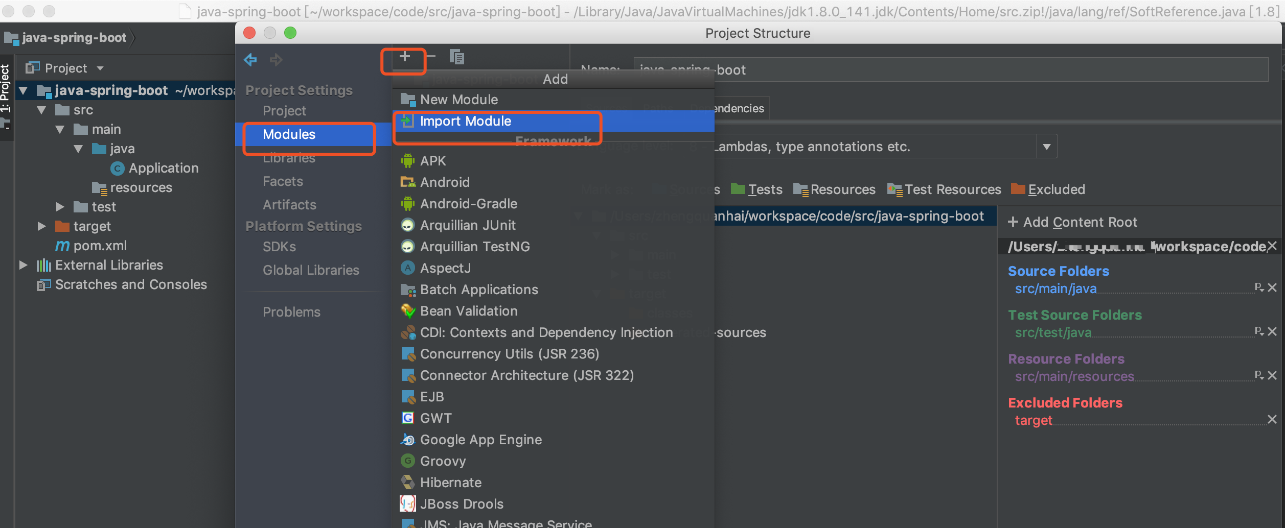
Task: Open the Project view dropdown
Action: 99,68
